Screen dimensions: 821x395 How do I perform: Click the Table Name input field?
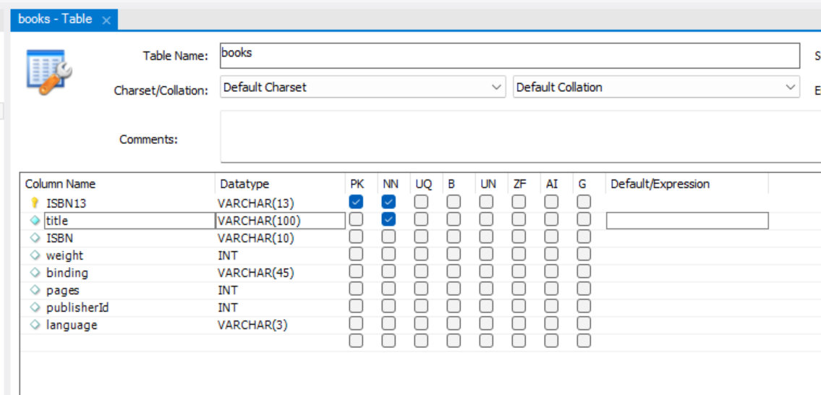pyautogui.click(x=509, y=55)
